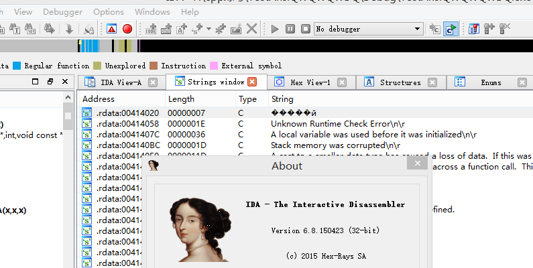This screenshot has width=533, height=268.
Task: Expand the string style dropdown arrow
Action: tap(209, 29)
